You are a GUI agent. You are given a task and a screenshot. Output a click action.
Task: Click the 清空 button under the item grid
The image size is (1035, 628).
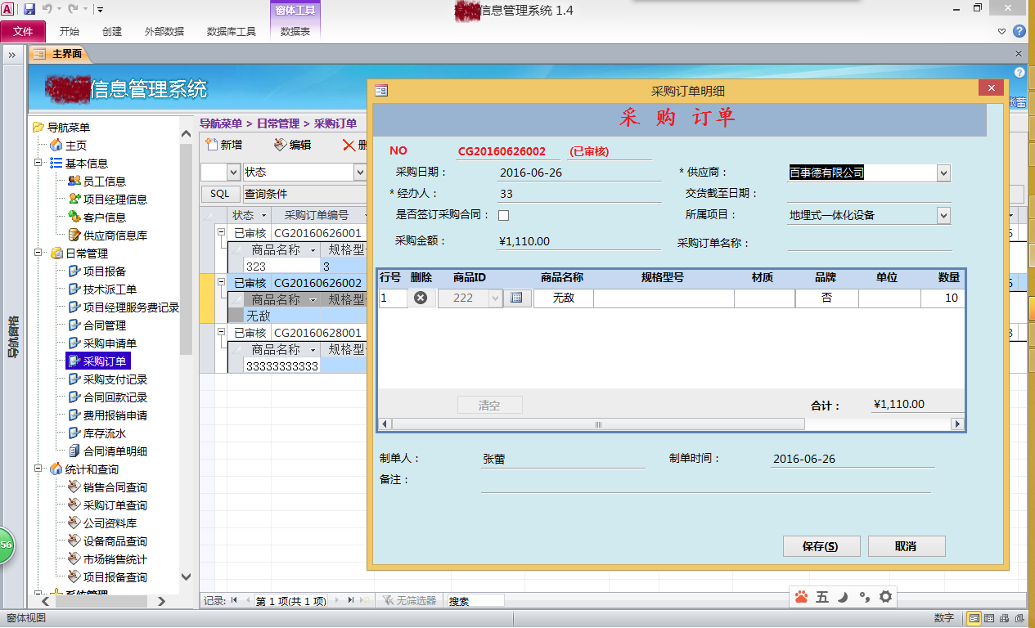click(x=489, y=405)
